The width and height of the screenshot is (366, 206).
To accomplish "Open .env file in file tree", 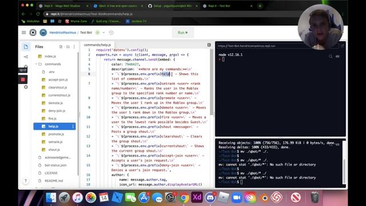I will coord(51,72).
